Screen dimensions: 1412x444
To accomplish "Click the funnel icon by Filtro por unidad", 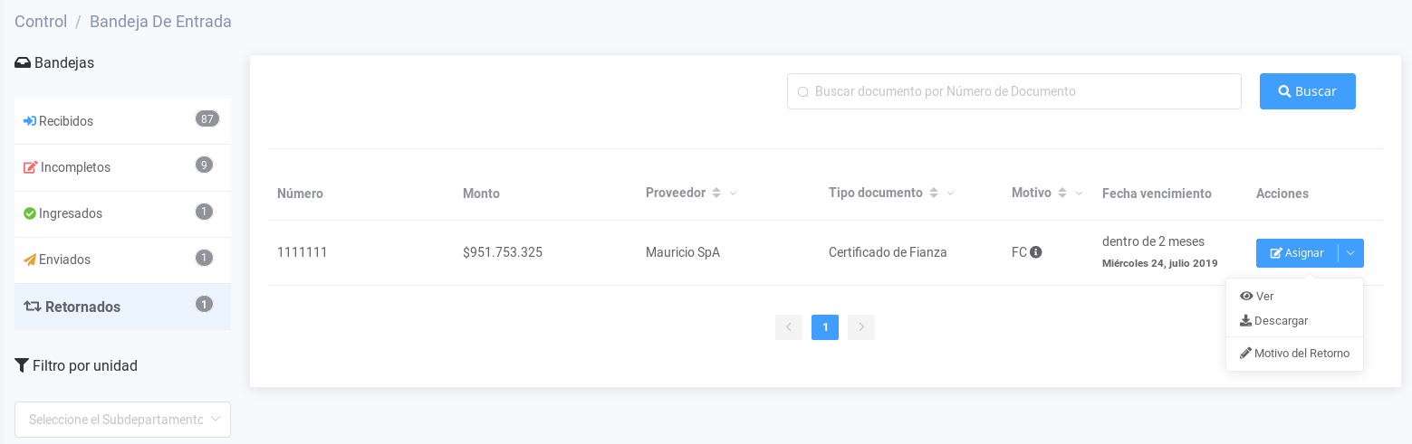I will 22,365.
